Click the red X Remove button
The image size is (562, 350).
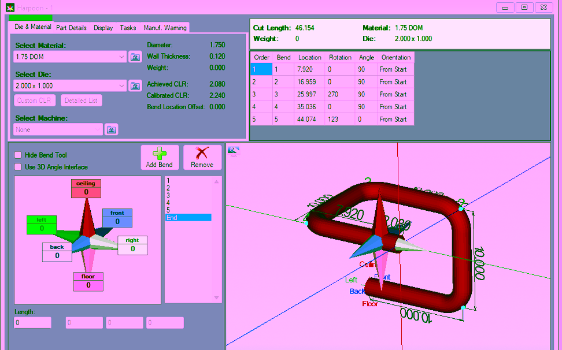tap(202, 158)
